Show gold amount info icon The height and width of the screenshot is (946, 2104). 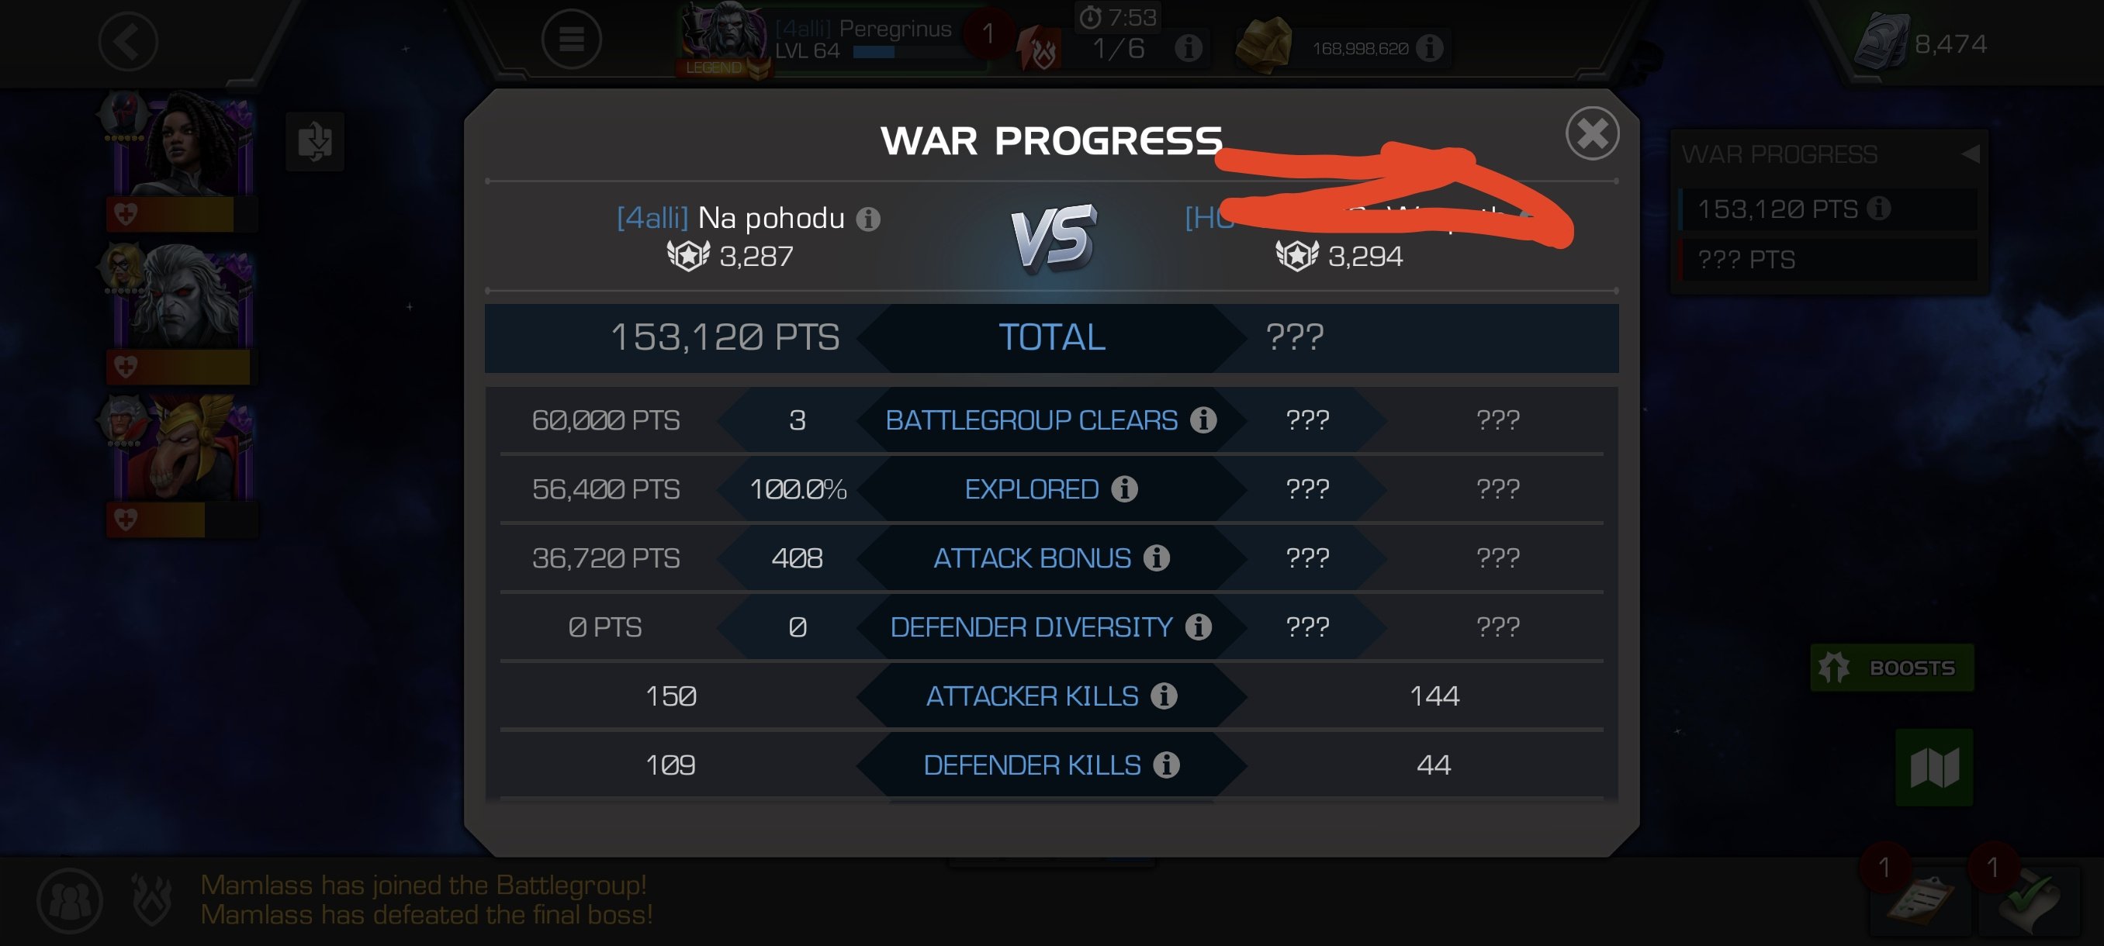coord(1428,48)
